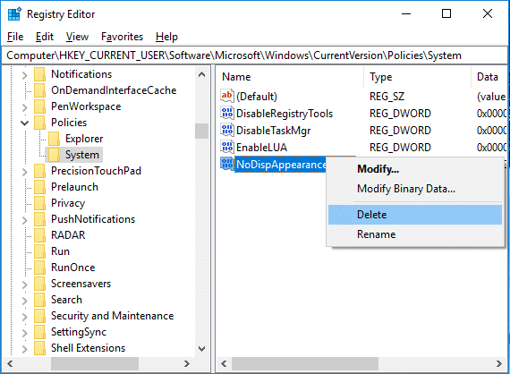Click the Explorer folder icon in the tree
The image size is (510, 374).
(x=54, y=139)
